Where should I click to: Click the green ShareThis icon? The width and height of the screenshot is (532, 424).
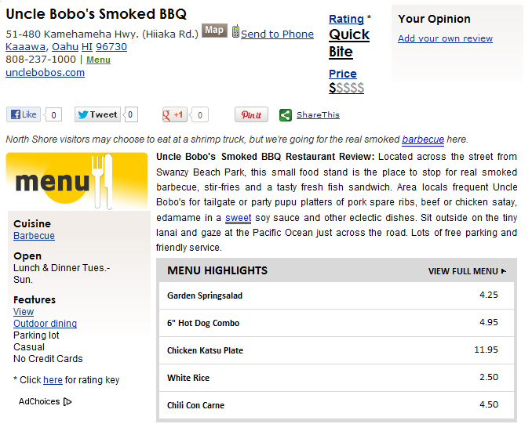pos(286,115)
